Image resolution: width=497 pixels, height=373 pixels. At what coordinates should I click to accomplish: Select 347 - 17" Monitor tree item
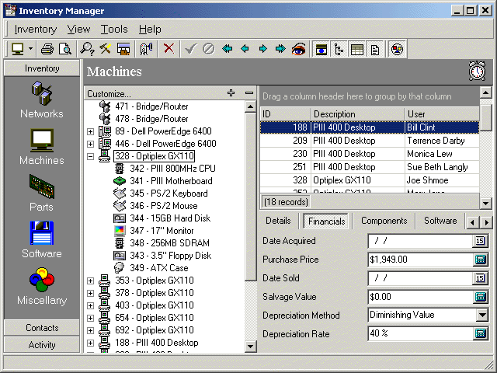click(x=162, y=231)
